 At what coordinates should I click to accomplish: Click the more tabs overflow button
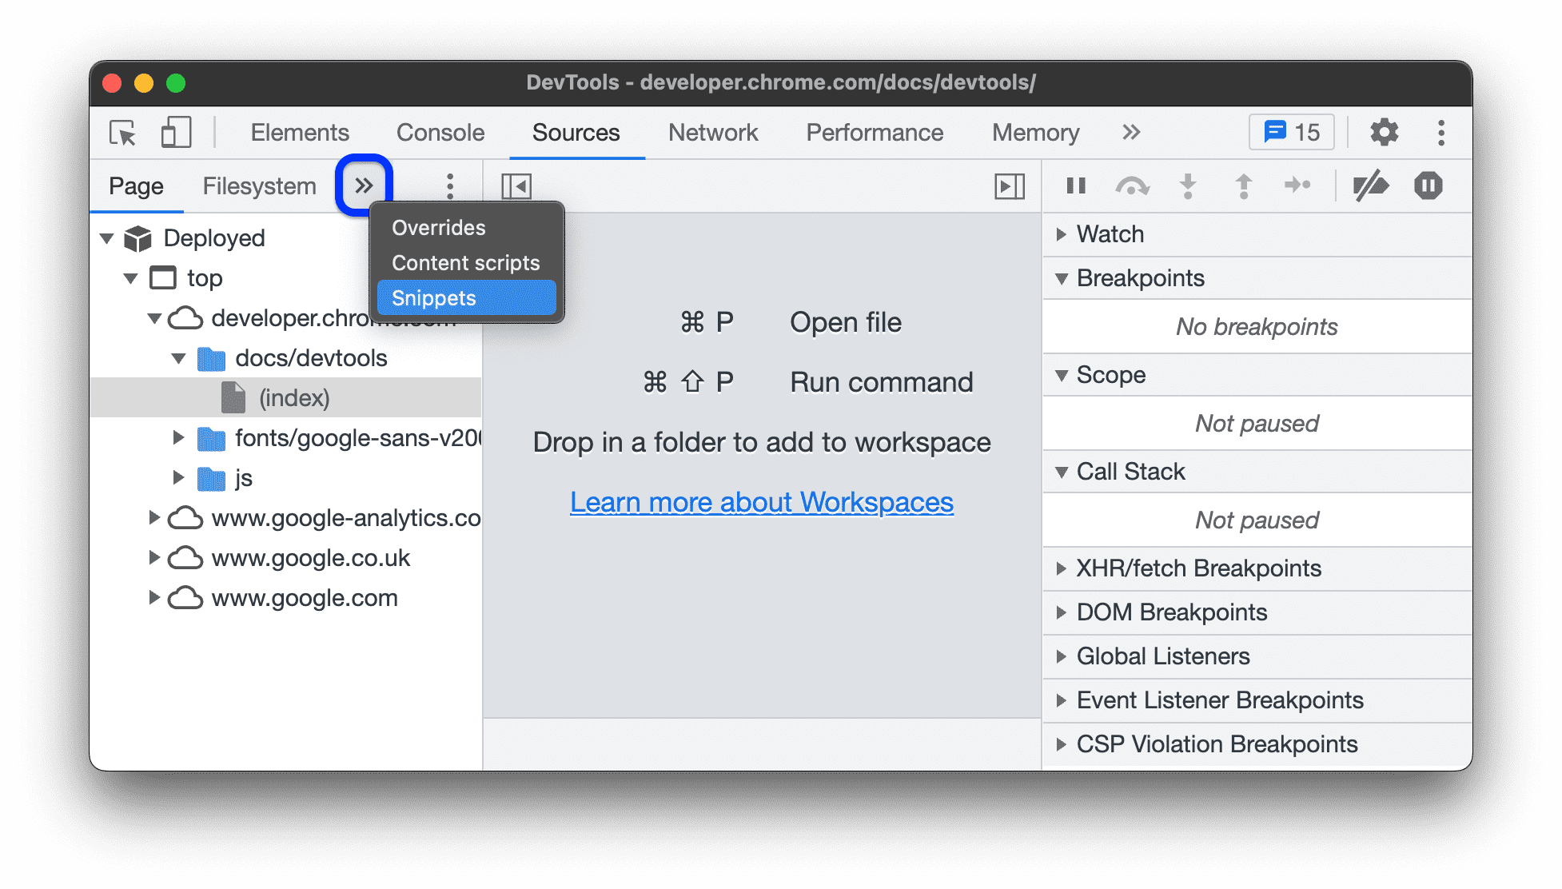365,185
